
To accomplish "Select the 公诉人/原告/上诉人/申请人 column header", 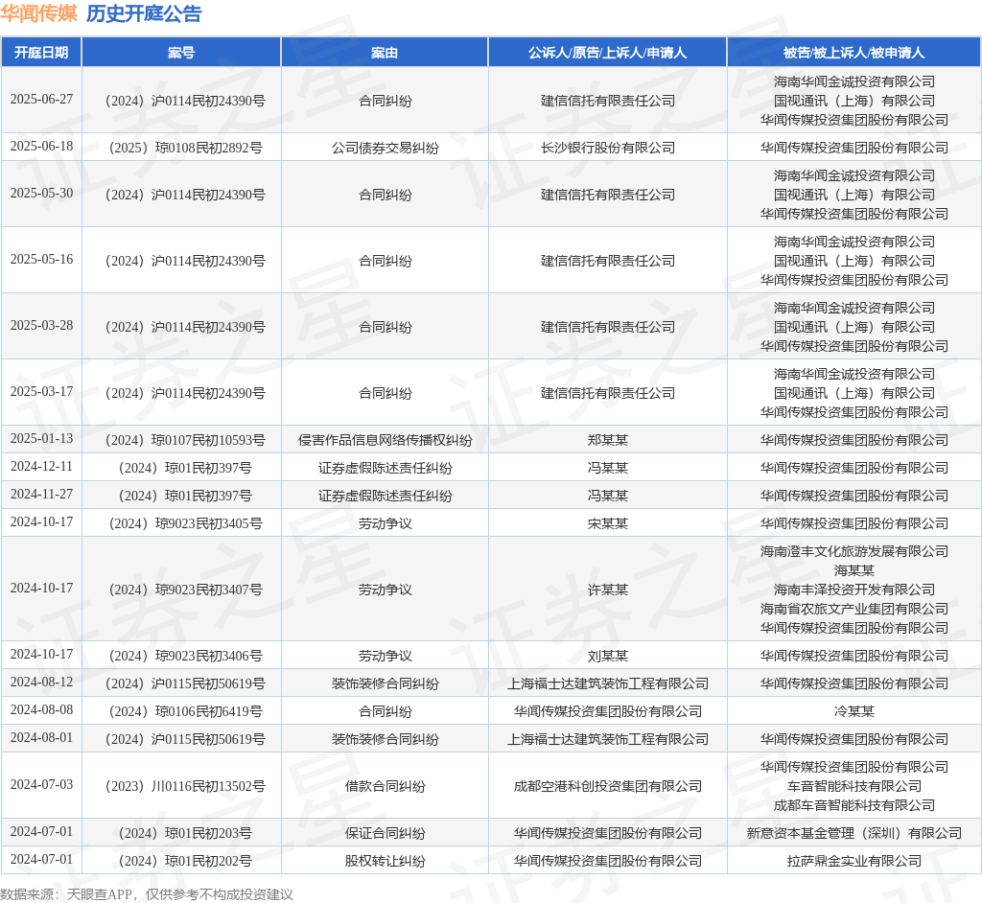I will pos(607,53).
